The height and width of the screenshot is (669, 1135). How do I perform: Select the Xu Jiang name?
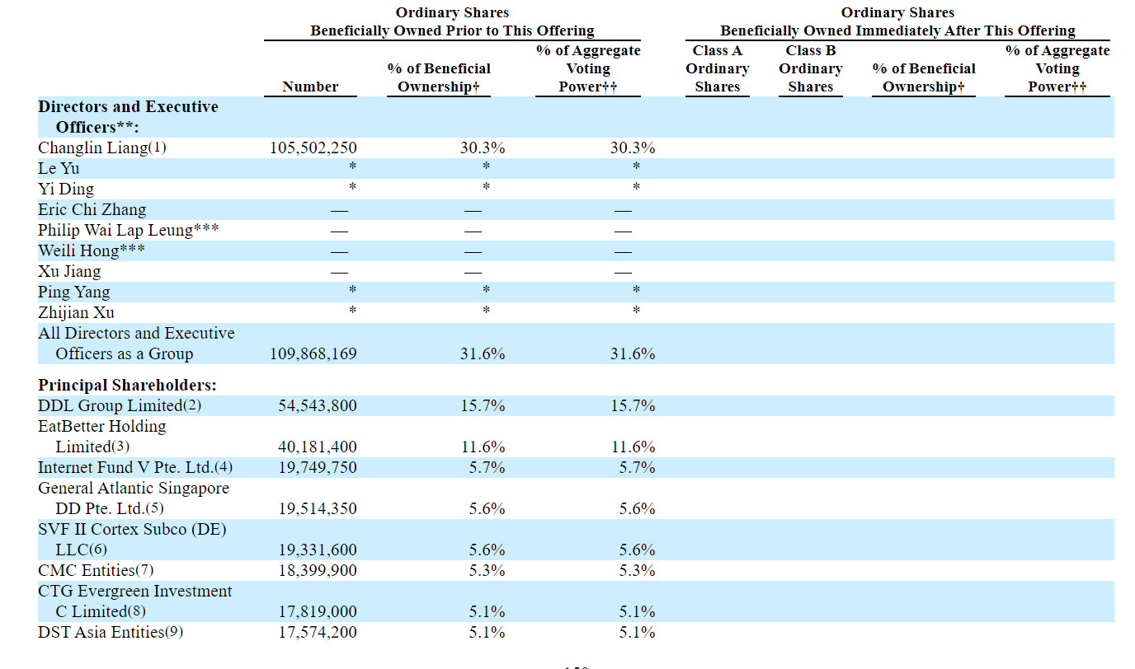(69, 272)
